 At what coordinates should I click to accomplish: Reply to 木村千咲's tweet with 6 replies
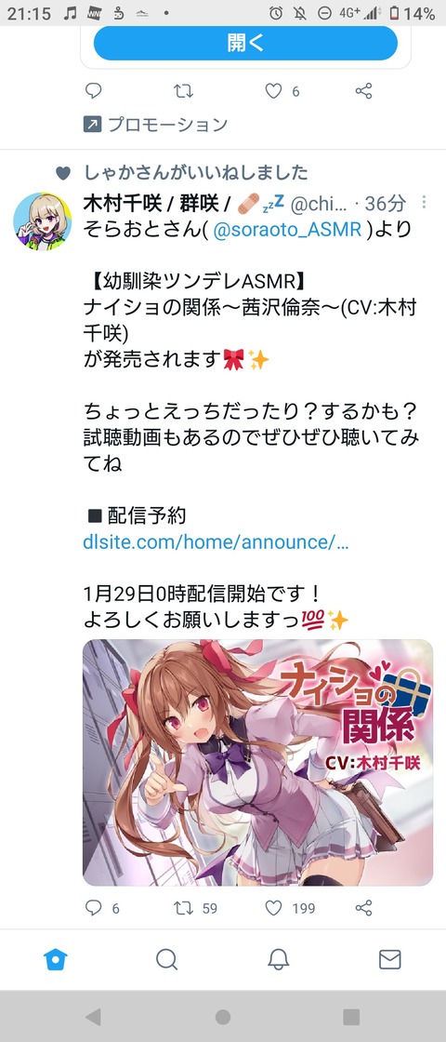click(94, 907)
